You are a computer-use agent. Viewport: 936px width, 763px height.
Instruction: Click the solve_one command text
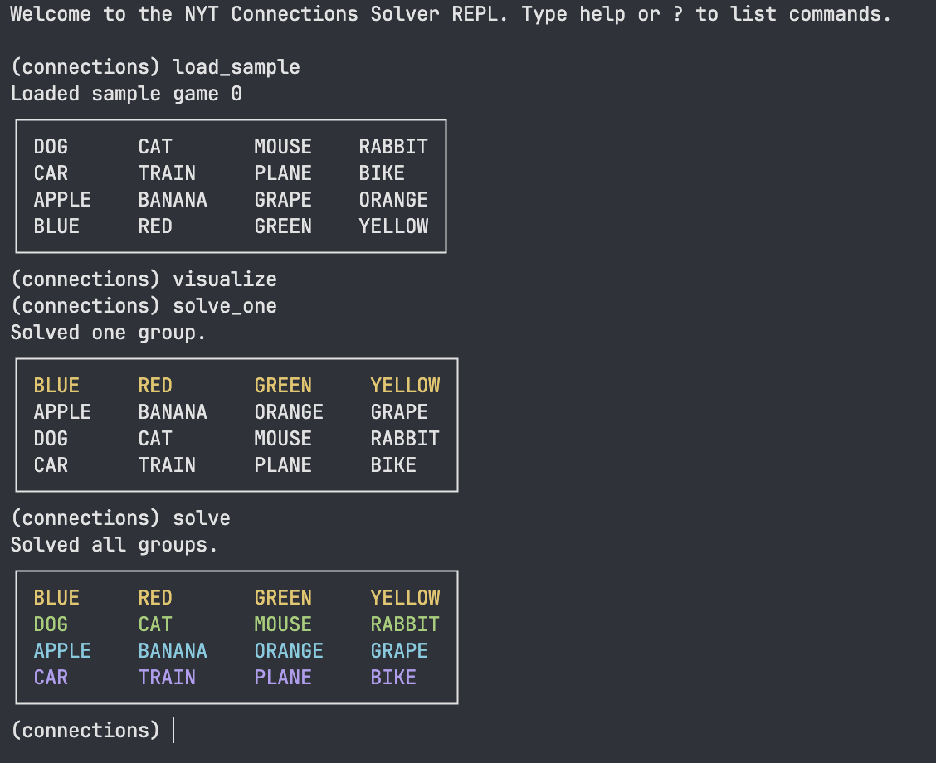(225, 306)
